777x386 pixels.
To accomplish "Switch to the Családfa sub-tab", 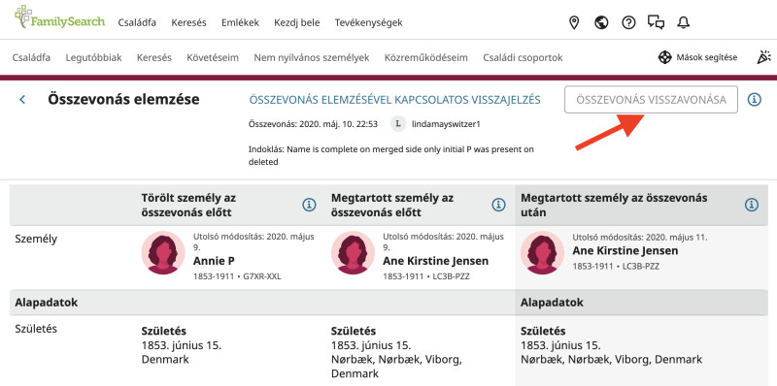I will tap(31, 57).
